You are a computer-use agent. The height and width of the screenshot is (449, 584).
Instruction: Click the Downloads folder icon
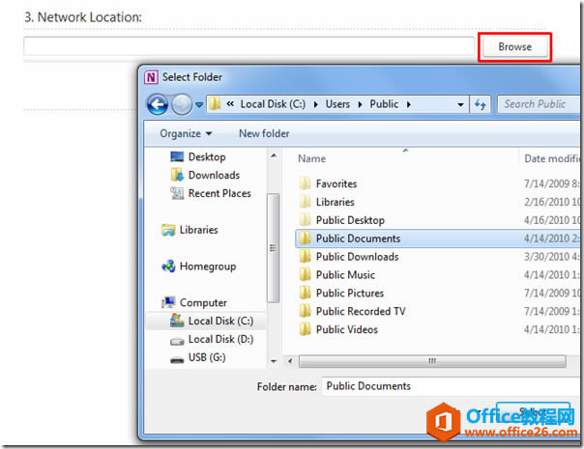click(177, 175)
